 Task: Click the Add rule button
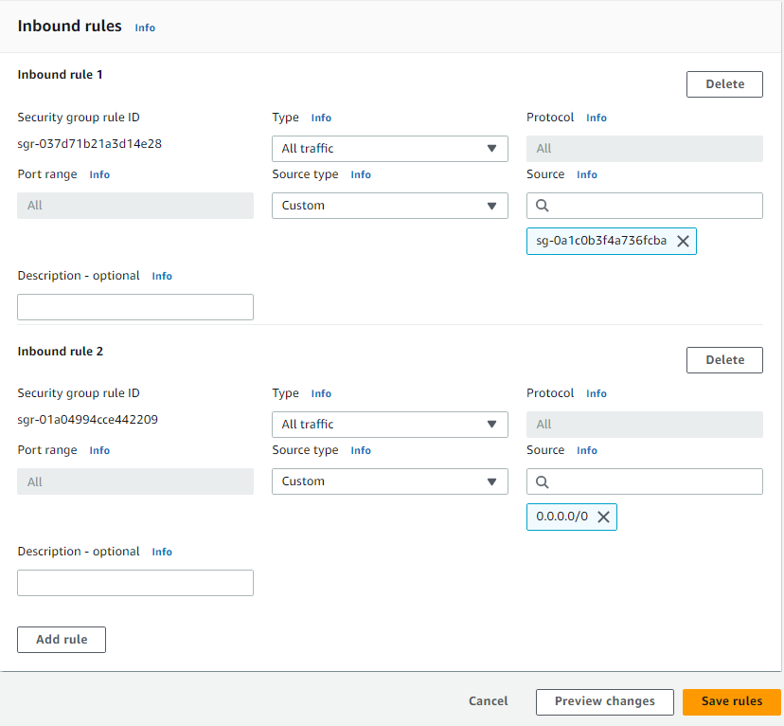tap(61, 639)
